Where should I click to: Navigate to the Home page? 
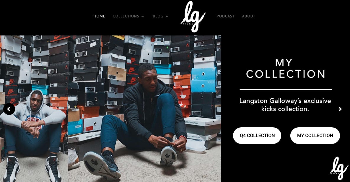click(99, 16)
